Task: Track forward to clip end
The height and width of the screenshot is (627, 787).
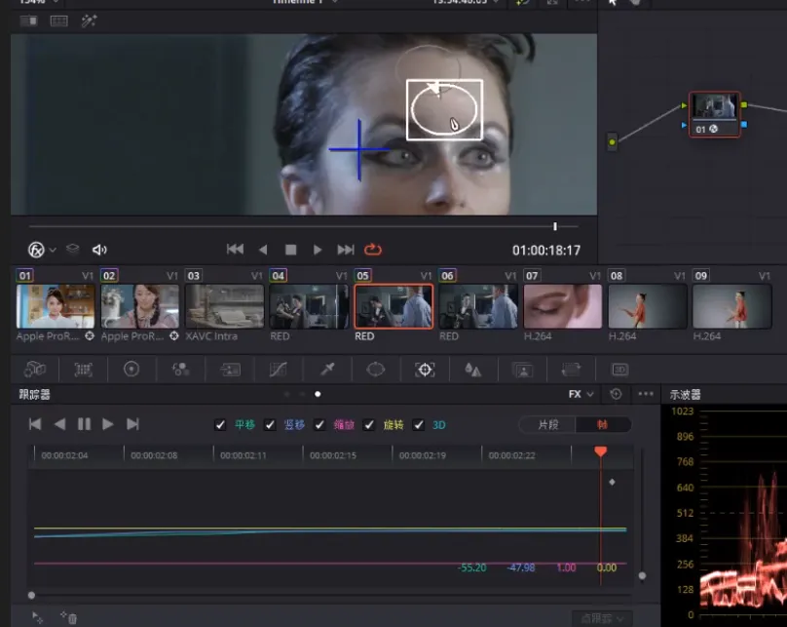Action: (x=132, y=424)
